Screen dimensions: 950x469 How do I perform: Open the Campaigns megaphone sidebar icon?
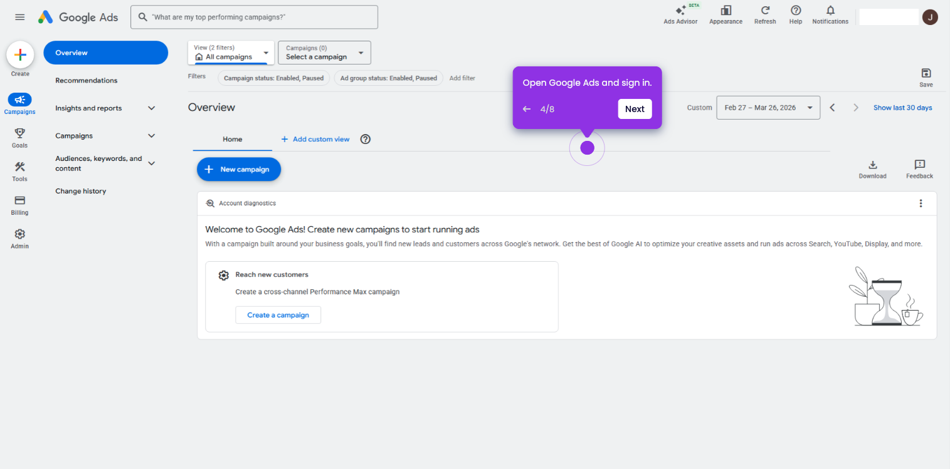pos(19,100)
